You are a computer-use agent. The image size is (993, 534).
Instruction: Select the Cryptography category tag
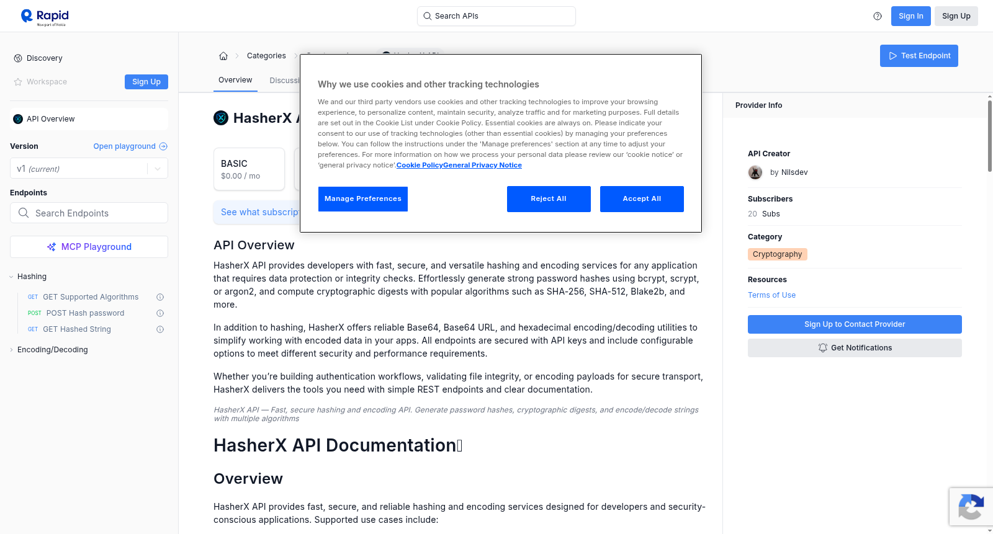click(777, 254)
